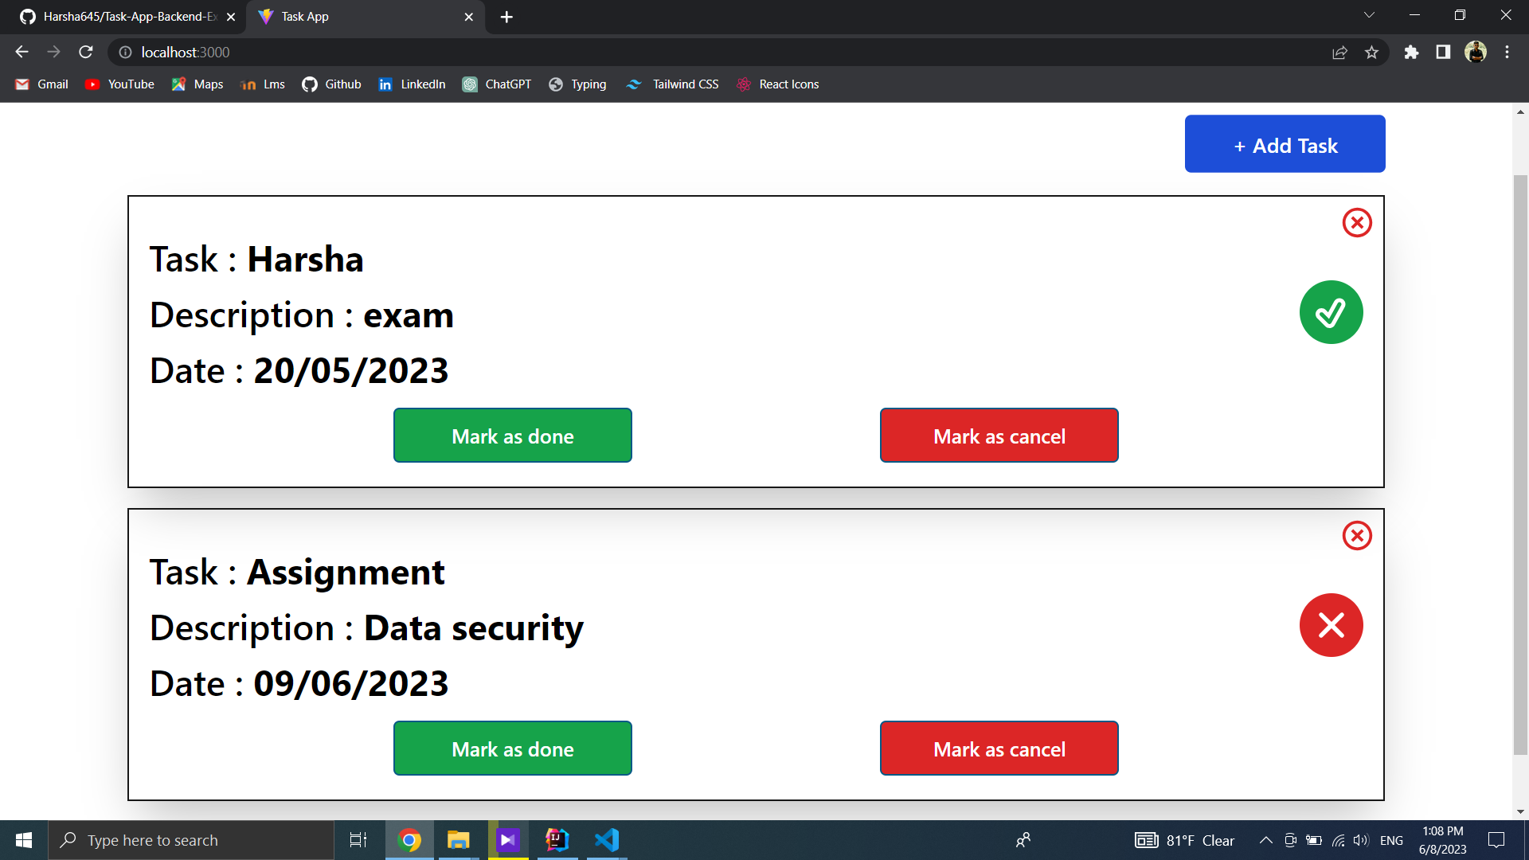This screenshot has height=860, width=1529.
Task: Toggle Harsha task's green checkmark status
Action: pos(1331,312)
